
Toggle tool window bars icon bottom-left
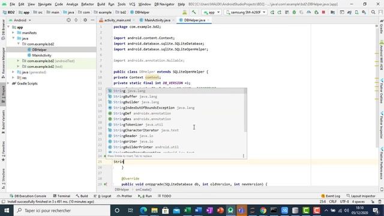[x=3, y=202]
